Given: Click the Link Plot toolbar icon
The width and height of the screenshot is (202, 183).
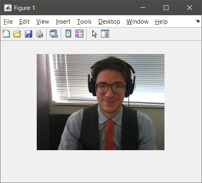Looking at the screenshot, I should (x=54, y=34).
